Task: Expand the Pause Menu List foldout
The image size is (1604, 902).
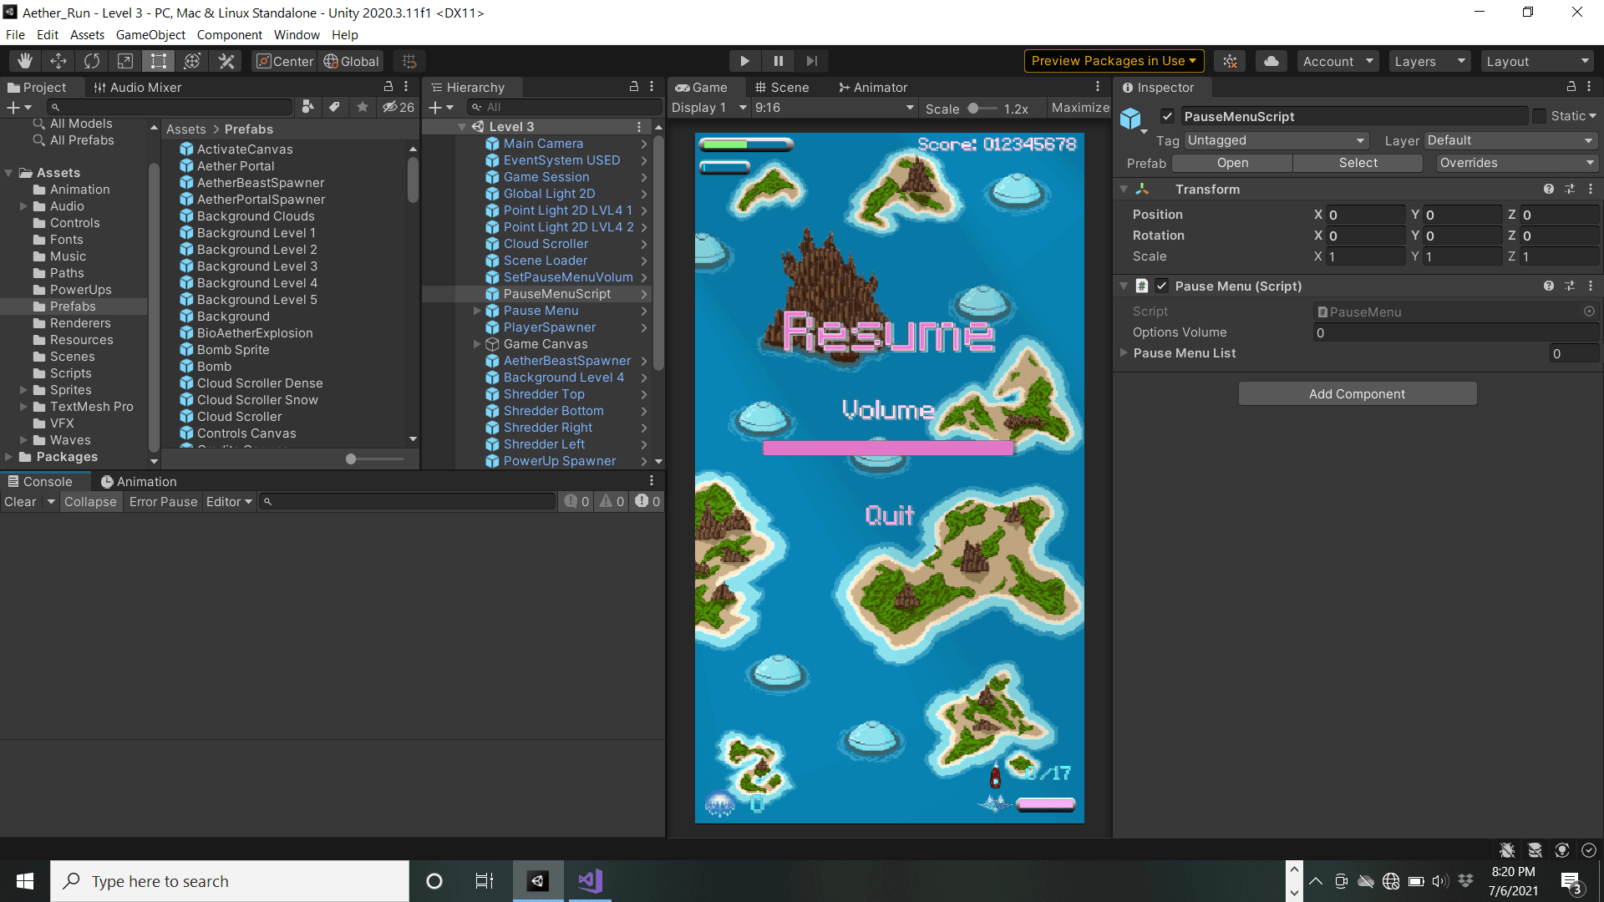Action: point(1124,353)
